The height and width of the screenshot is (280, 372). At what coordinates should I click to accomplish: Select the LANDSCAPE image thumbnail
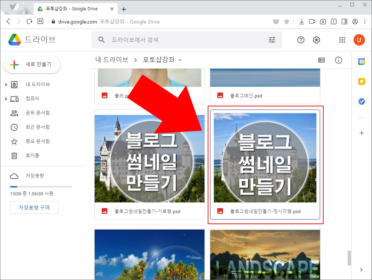coord(265,255)
